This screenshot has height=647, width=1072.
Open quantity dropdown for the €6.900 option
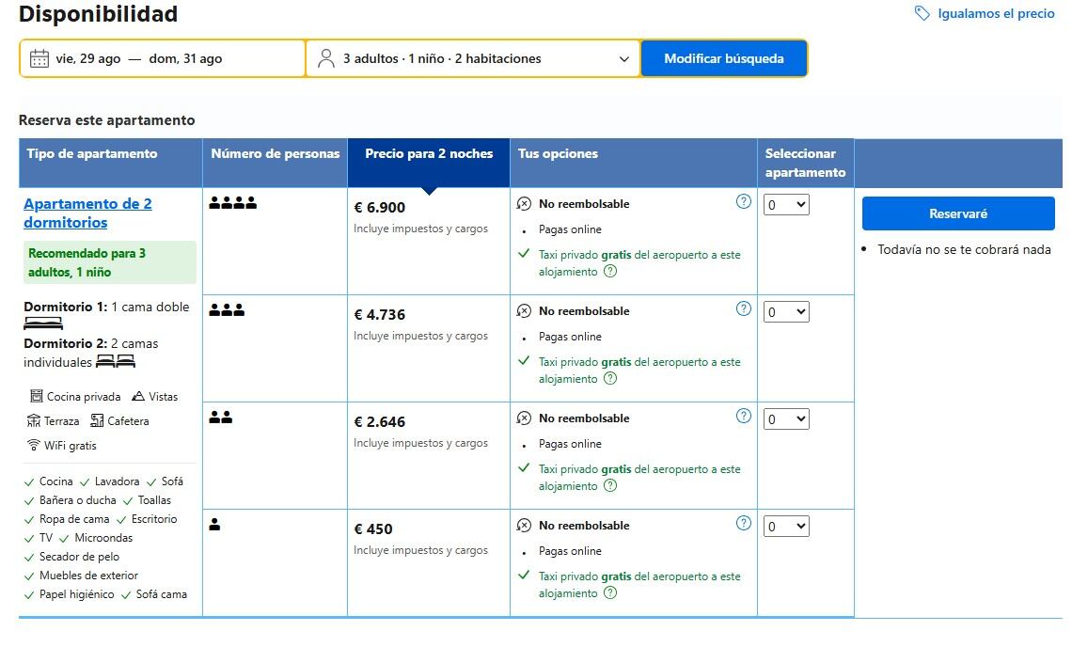tap(786, 205)
